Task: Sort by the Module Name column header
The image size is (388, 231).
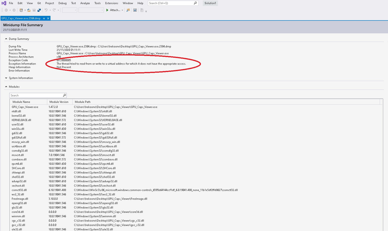Action: [28, 102]
